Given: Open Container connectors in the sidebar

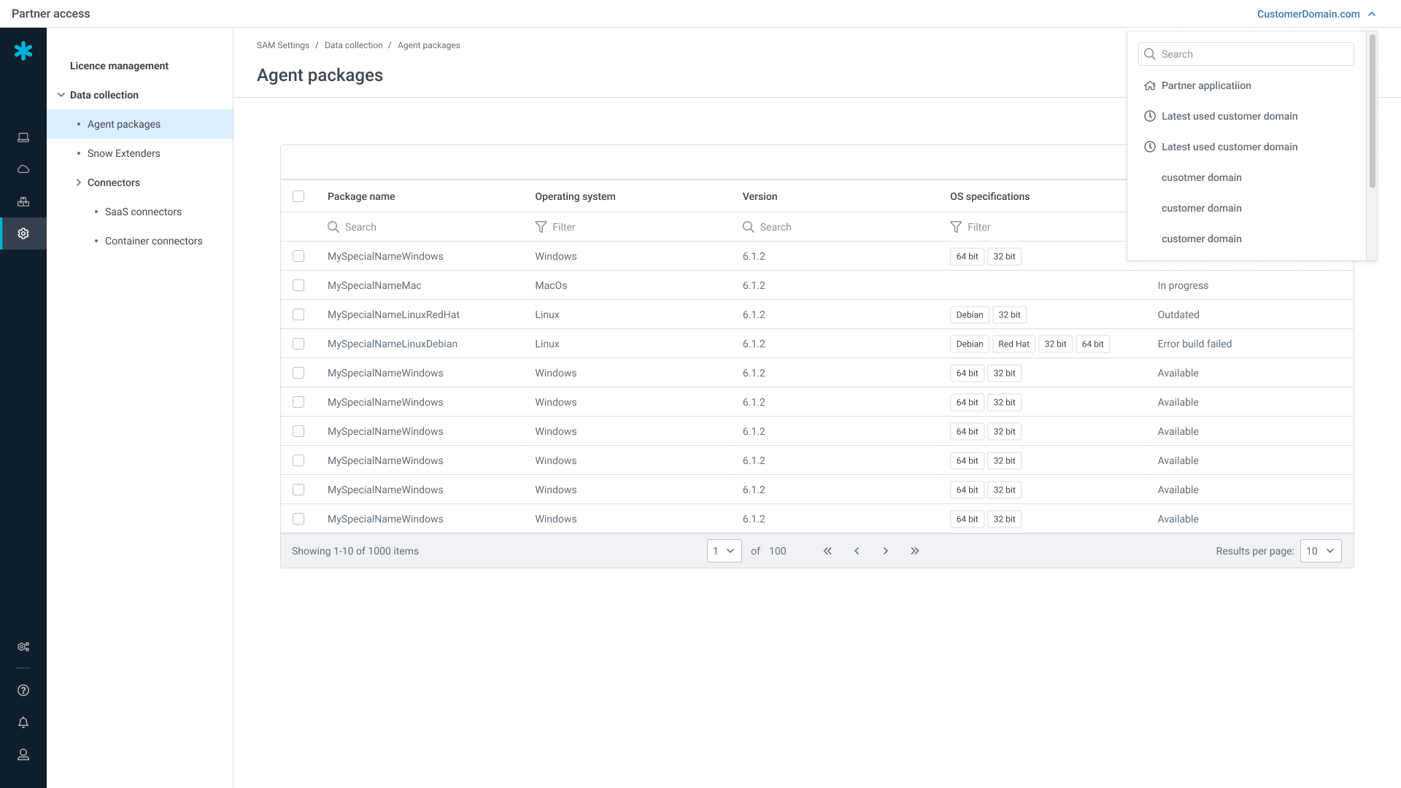Looking at the screenshot, I should (x=154, y=241).
